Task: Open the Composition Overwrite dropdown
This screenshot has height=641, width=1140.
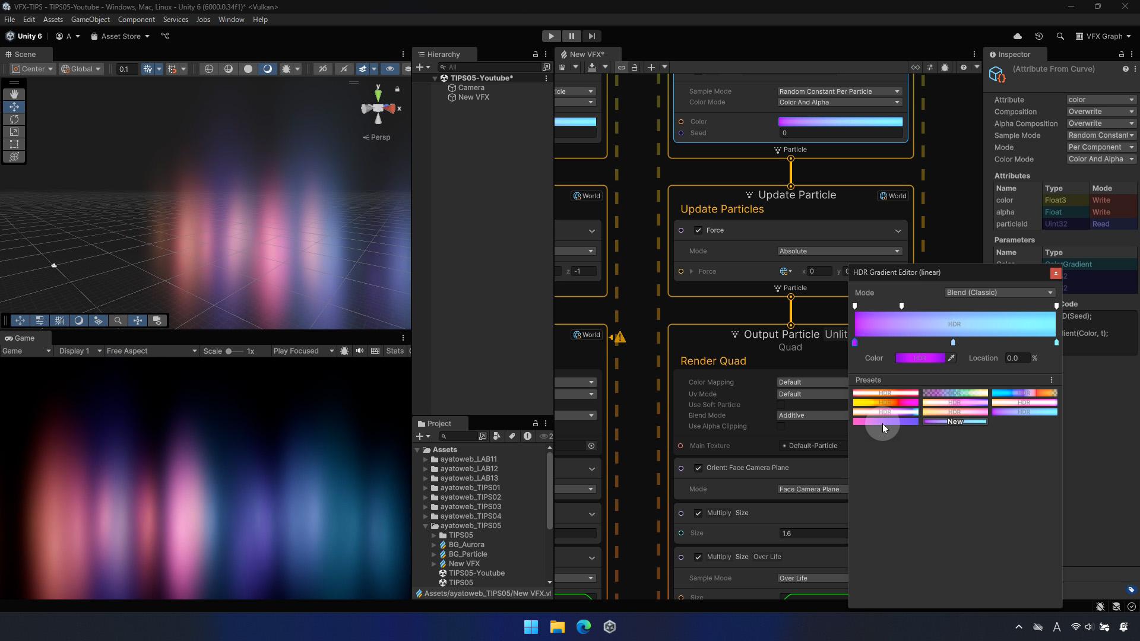Action: coord(1101,112)
